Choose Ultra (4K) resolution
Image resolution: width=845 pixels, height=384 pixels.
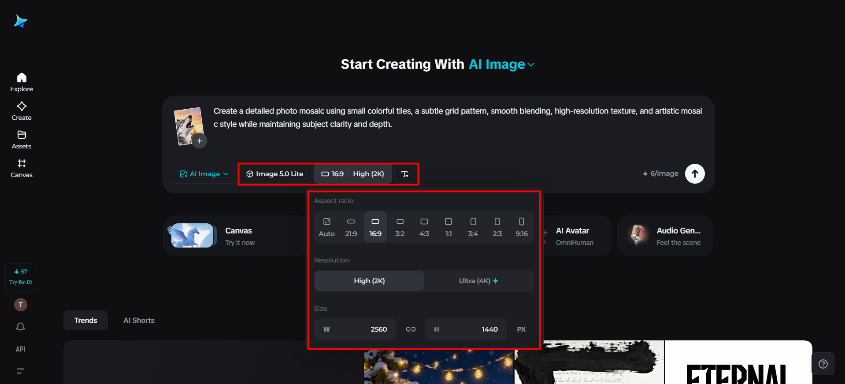479,281
